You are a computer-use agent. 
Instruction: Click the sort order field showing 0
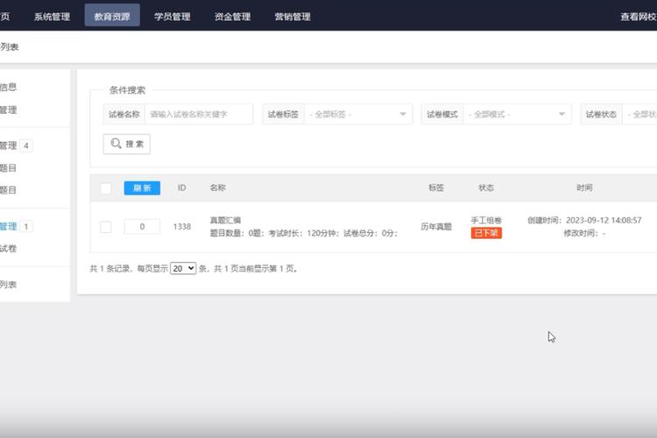(142, 227)
